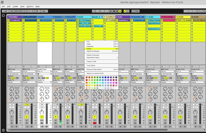Click the Send E knob on track 1

(x=12, y=99)
